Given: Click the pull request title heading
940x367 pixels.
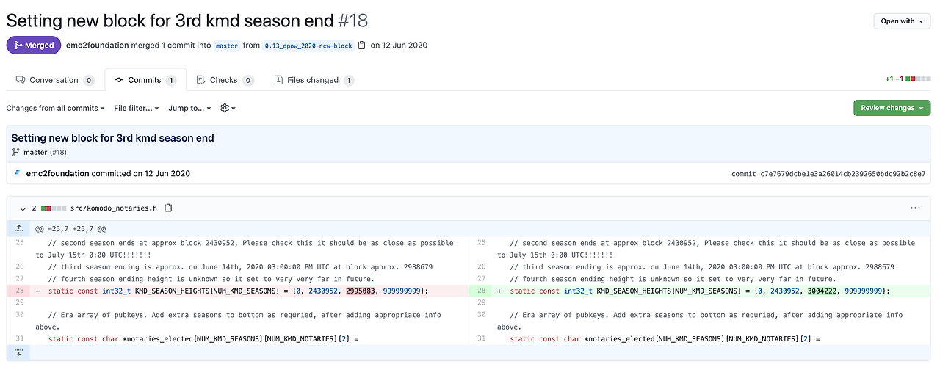Looking at the screenshot, I should point(187,21).
